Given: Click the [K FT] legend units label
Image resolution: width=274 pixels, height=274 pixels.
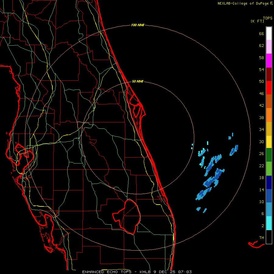Looking at the screenshot, I should coord(257,21).
